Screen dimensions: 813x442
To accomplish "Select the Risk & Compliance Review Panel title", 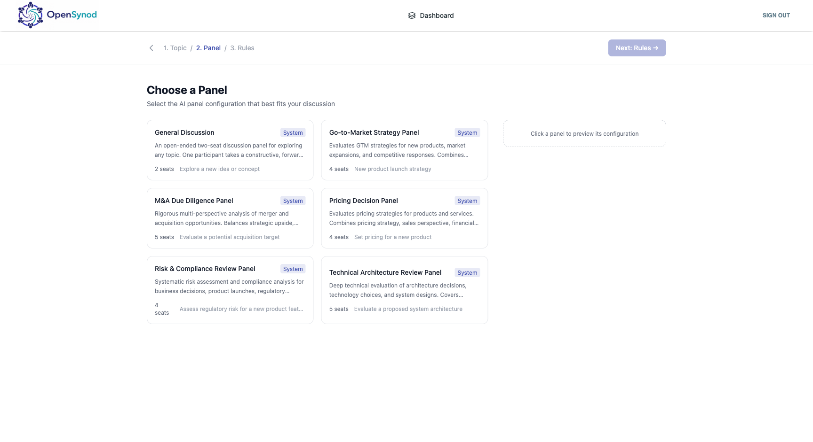I will pos(205,269).
